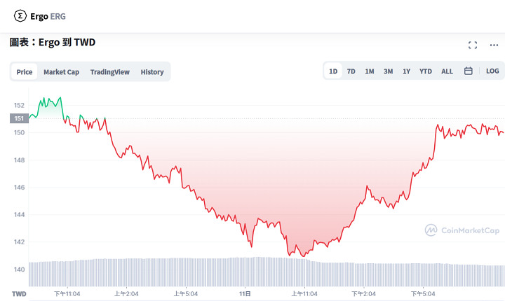Image resolution: width=505 pixels, height=301 pixels.
Task: Click the Ergo ERG title text
Action: [48, 16]
